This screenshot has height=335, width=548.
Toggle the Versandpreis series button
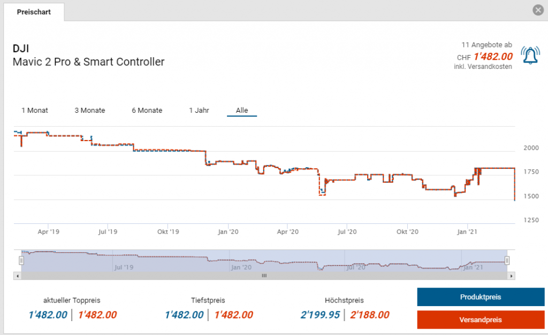480,320
